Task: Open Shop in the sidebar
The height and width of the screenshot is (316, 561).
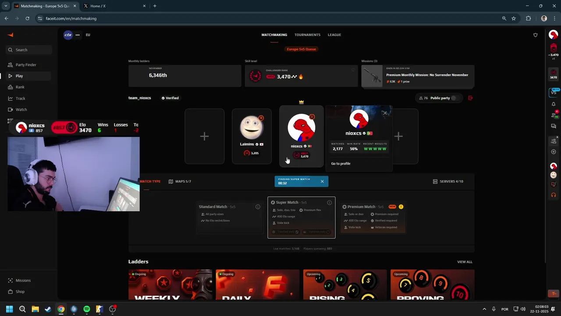Action: (x=20, y=291)
